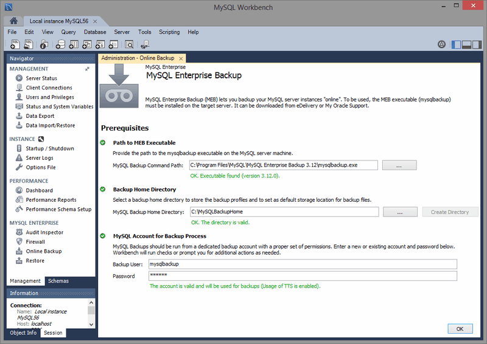
Task: Close the Administration - Online Backup tab
Action: pyautogui.click(x=181, y=58)
